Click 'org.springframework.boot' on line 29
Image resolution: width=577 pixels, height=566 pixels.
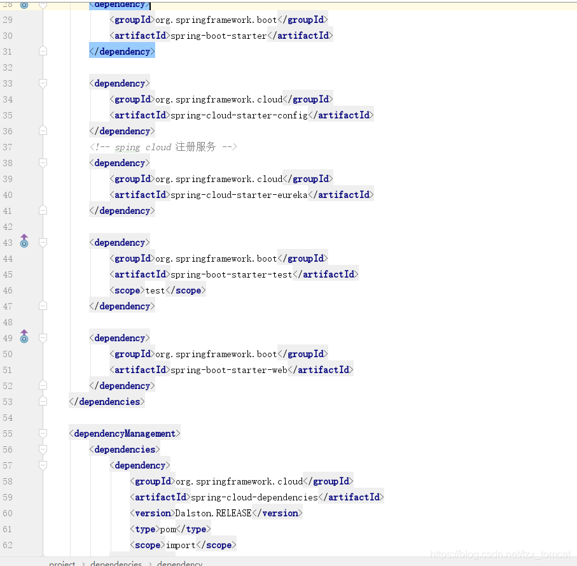pyautogui.click(x=216, y=20)
